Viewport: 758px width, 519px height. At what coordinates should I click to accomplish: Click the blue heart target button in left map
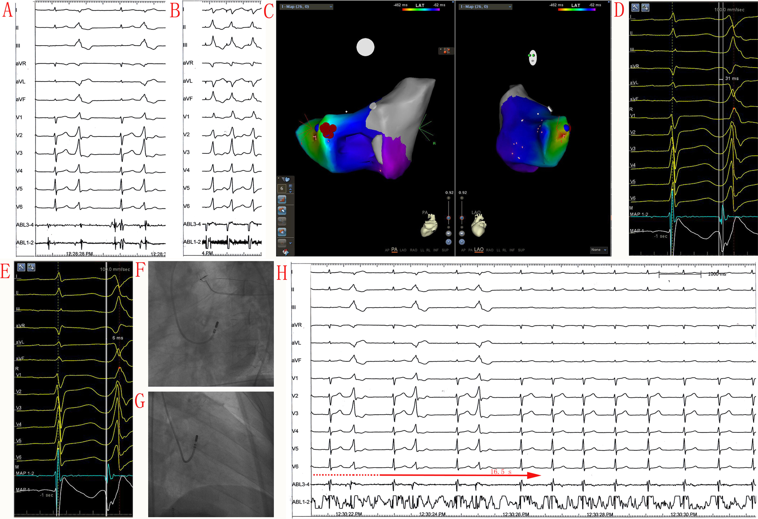click(449, 242)
